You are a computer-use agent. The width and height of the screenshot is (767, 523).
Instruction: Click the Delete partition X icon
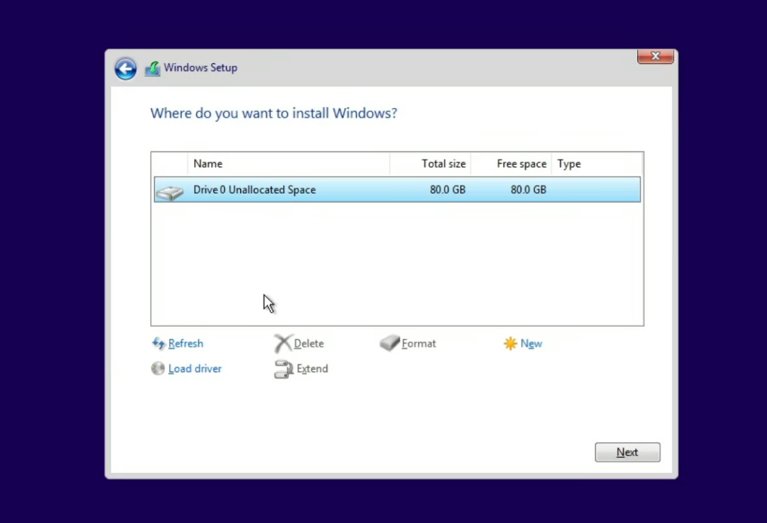click(x=282, y=344)
